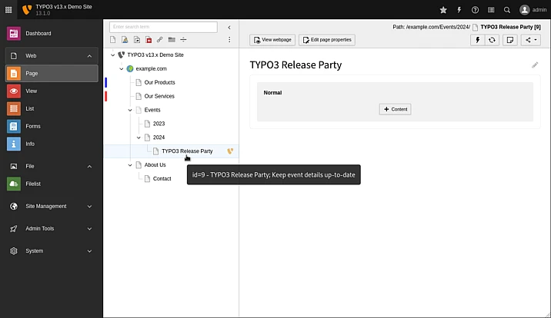Viewport: 551px width, 318px height.
Task: Expand the Admin Tools group
Action: [x=89, y=228]
